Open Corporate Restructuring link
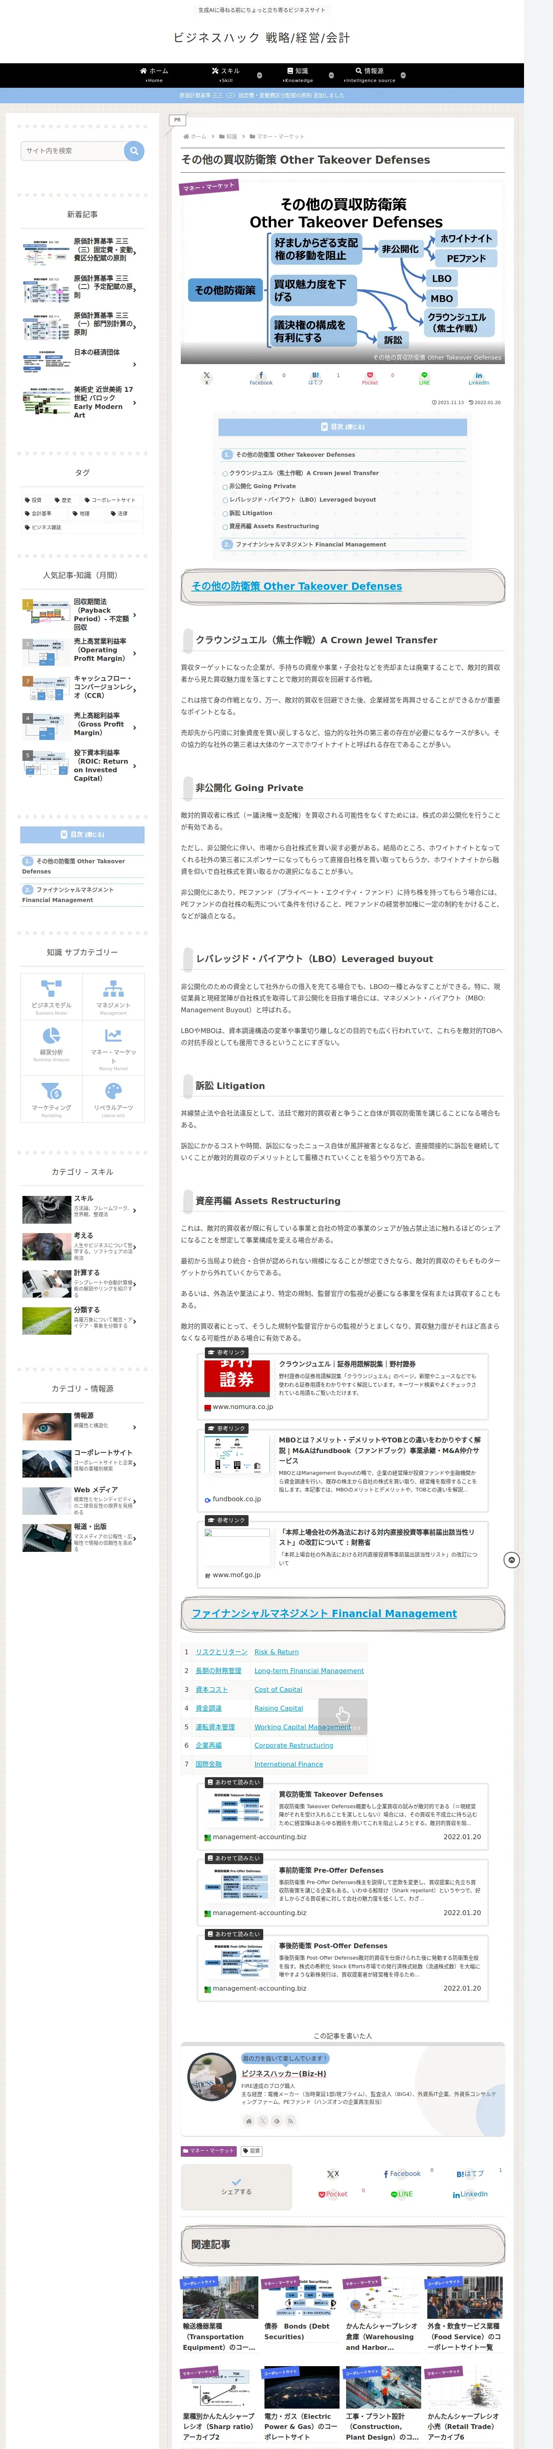 (293, 1745)
